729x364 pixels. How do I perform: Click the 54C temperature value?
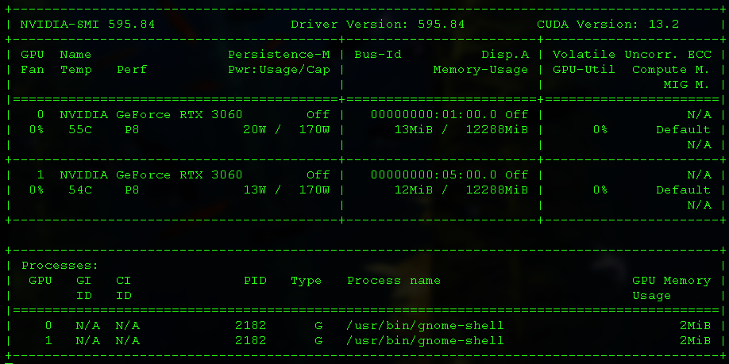coord(80,190)
